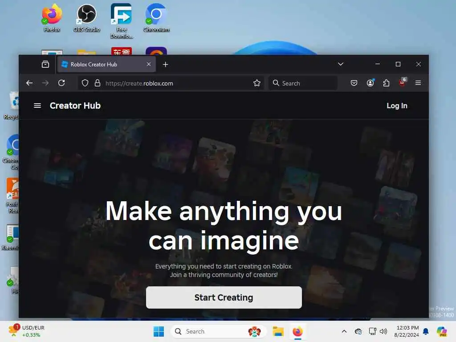
Task: Click the taskbar volume speaker icon
Action: click(x=383, y=331)
